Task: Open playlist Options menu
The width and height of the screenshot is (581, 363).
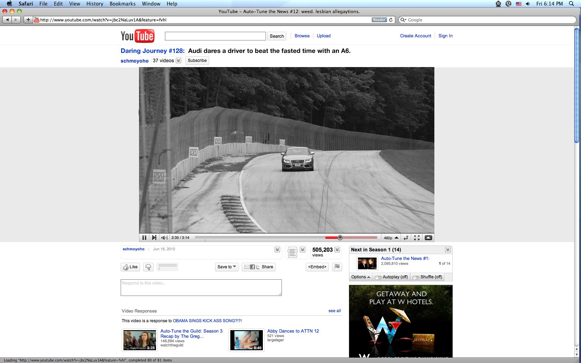Action: (x=361, y=277)
